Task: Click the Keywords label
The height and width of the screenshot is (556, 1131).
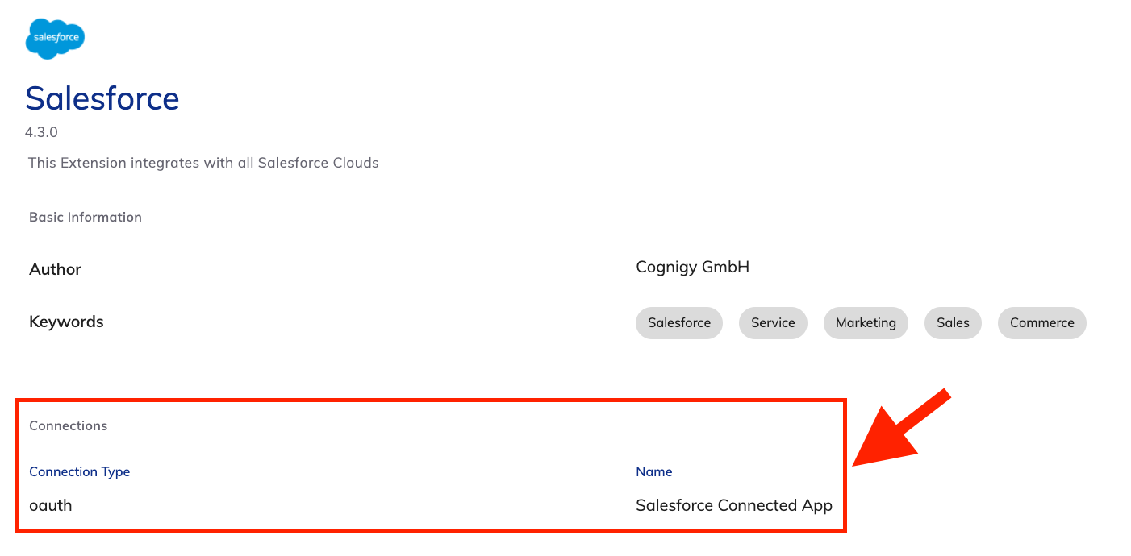Action: [66, 322]
